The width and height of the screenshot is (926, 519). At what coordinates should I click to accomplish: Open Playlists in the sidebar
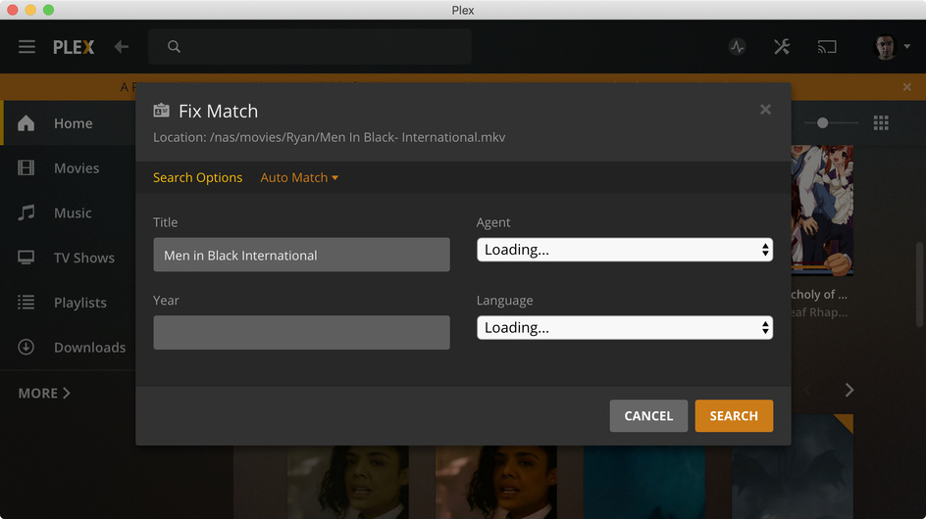(x=68, y=303)
